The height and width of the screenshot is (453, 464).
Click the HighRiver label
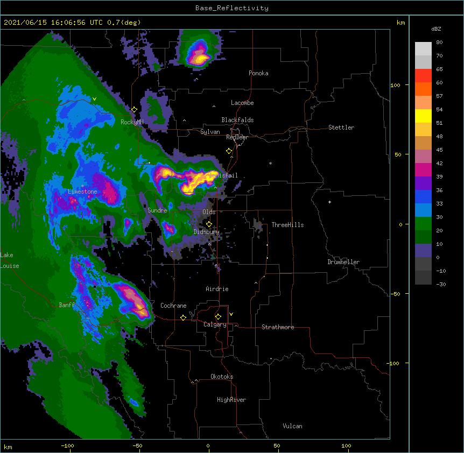[x=231, y=400]
